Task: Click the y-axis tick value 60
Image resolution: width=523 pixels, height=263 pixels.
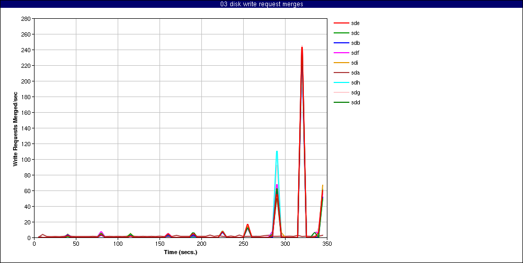Action: pyautogui.click(x=28, y=191)
